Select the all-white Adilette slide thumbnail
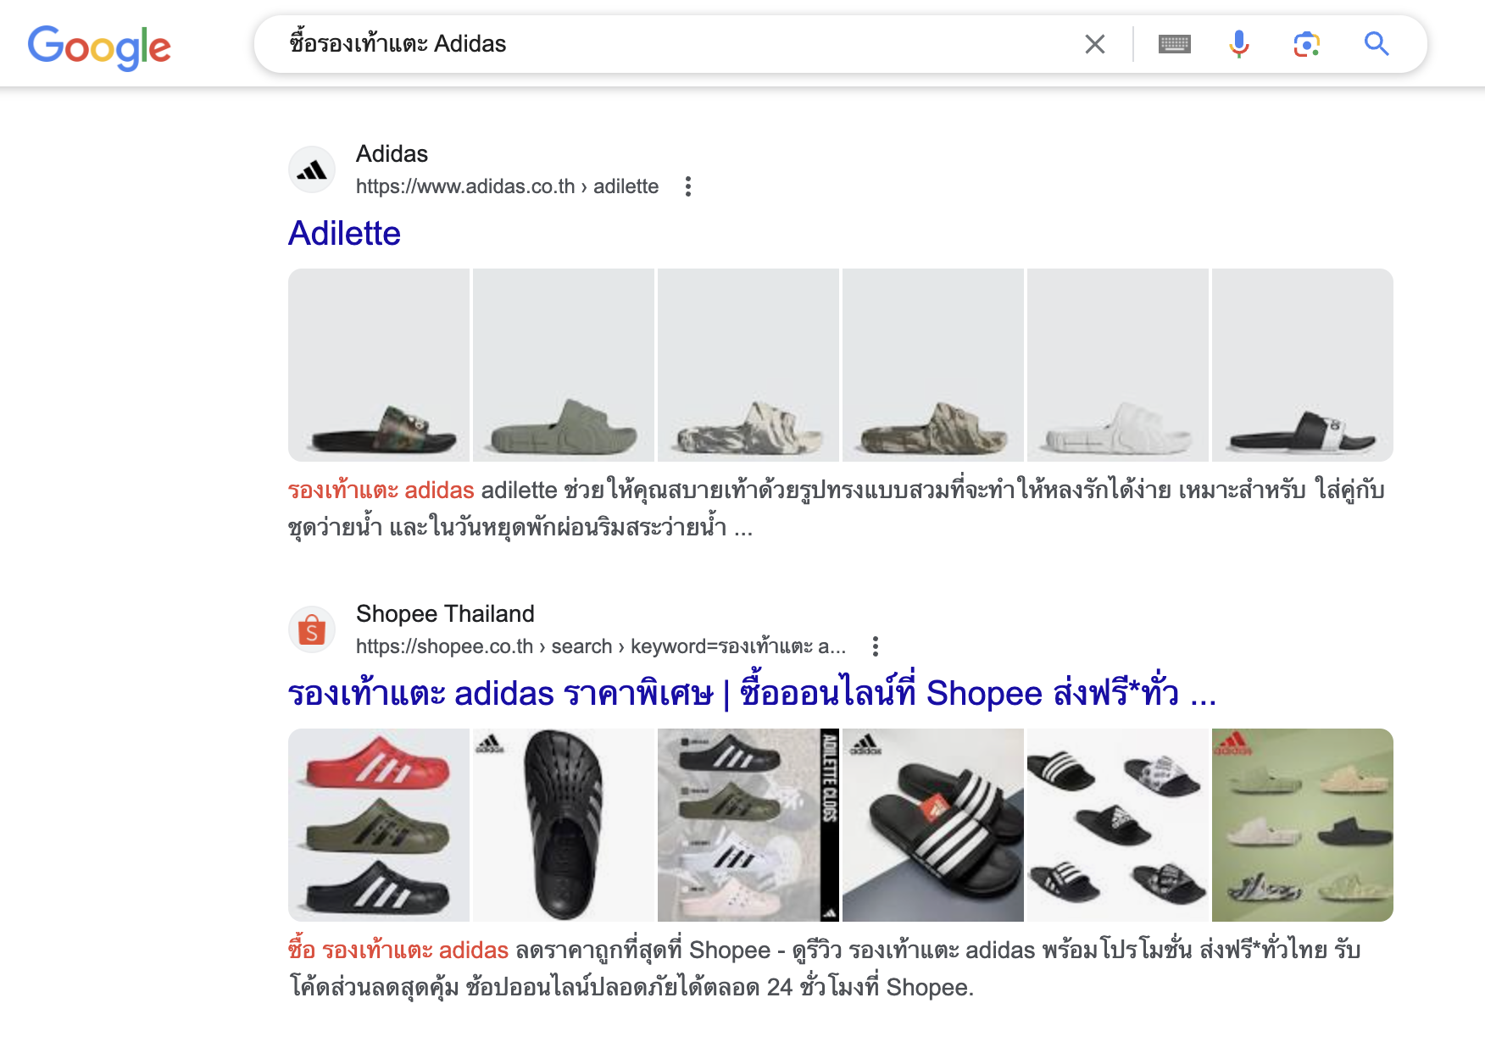The image size is (1485, 1042). tap(1118, 365)
